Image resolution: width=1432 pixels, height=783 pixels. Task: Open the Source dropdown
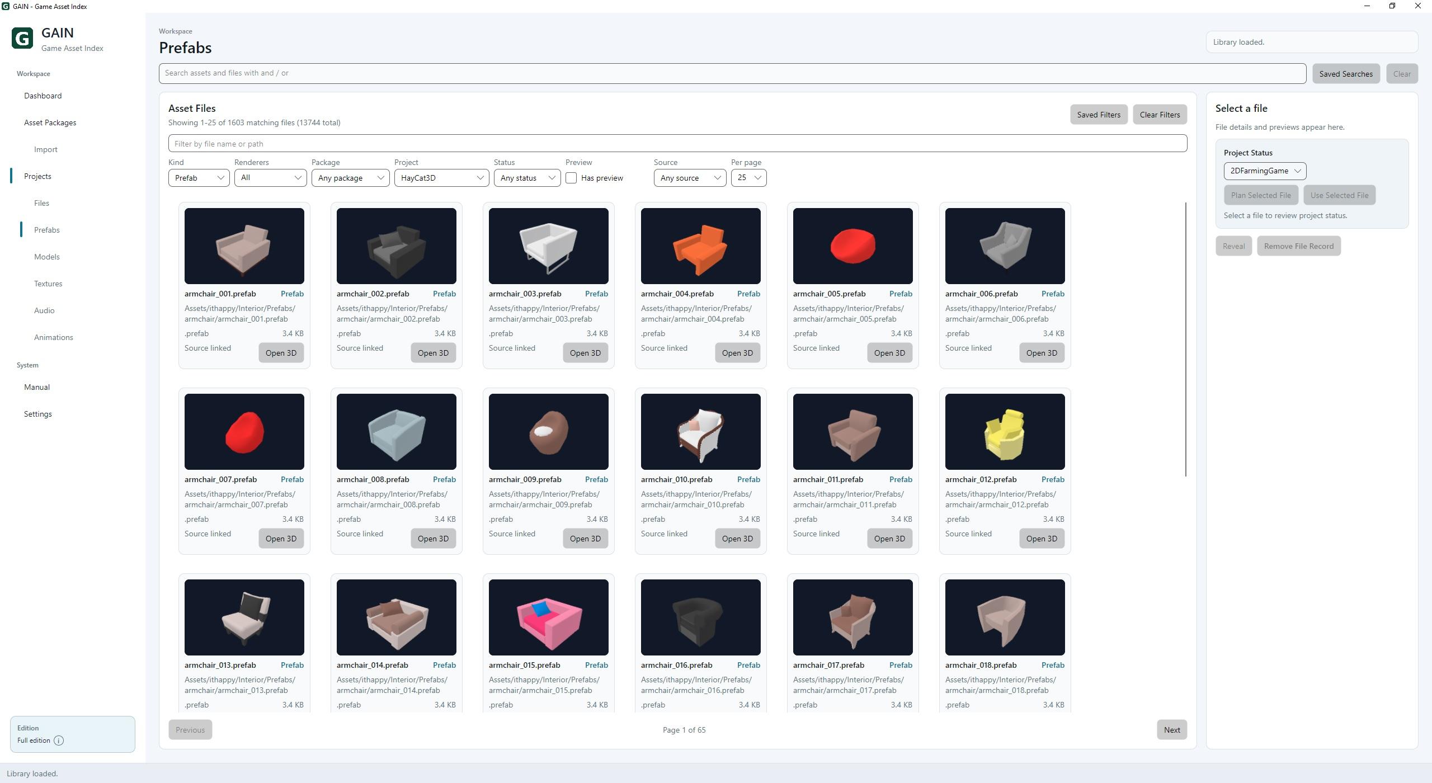pos(690,178)
